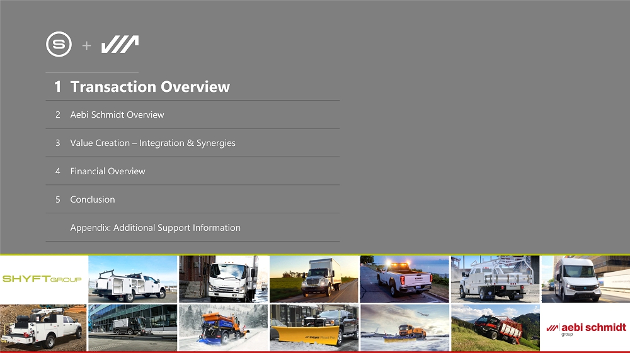This screenshot has width=630, height=353.
Task: Click the orange snow plow in snow photo
Action: click(223, 327)
